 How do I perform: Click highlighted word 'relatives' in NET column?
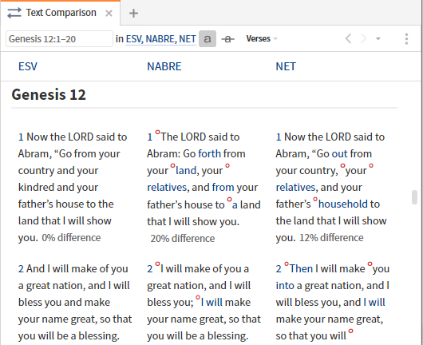coord(296,188)
